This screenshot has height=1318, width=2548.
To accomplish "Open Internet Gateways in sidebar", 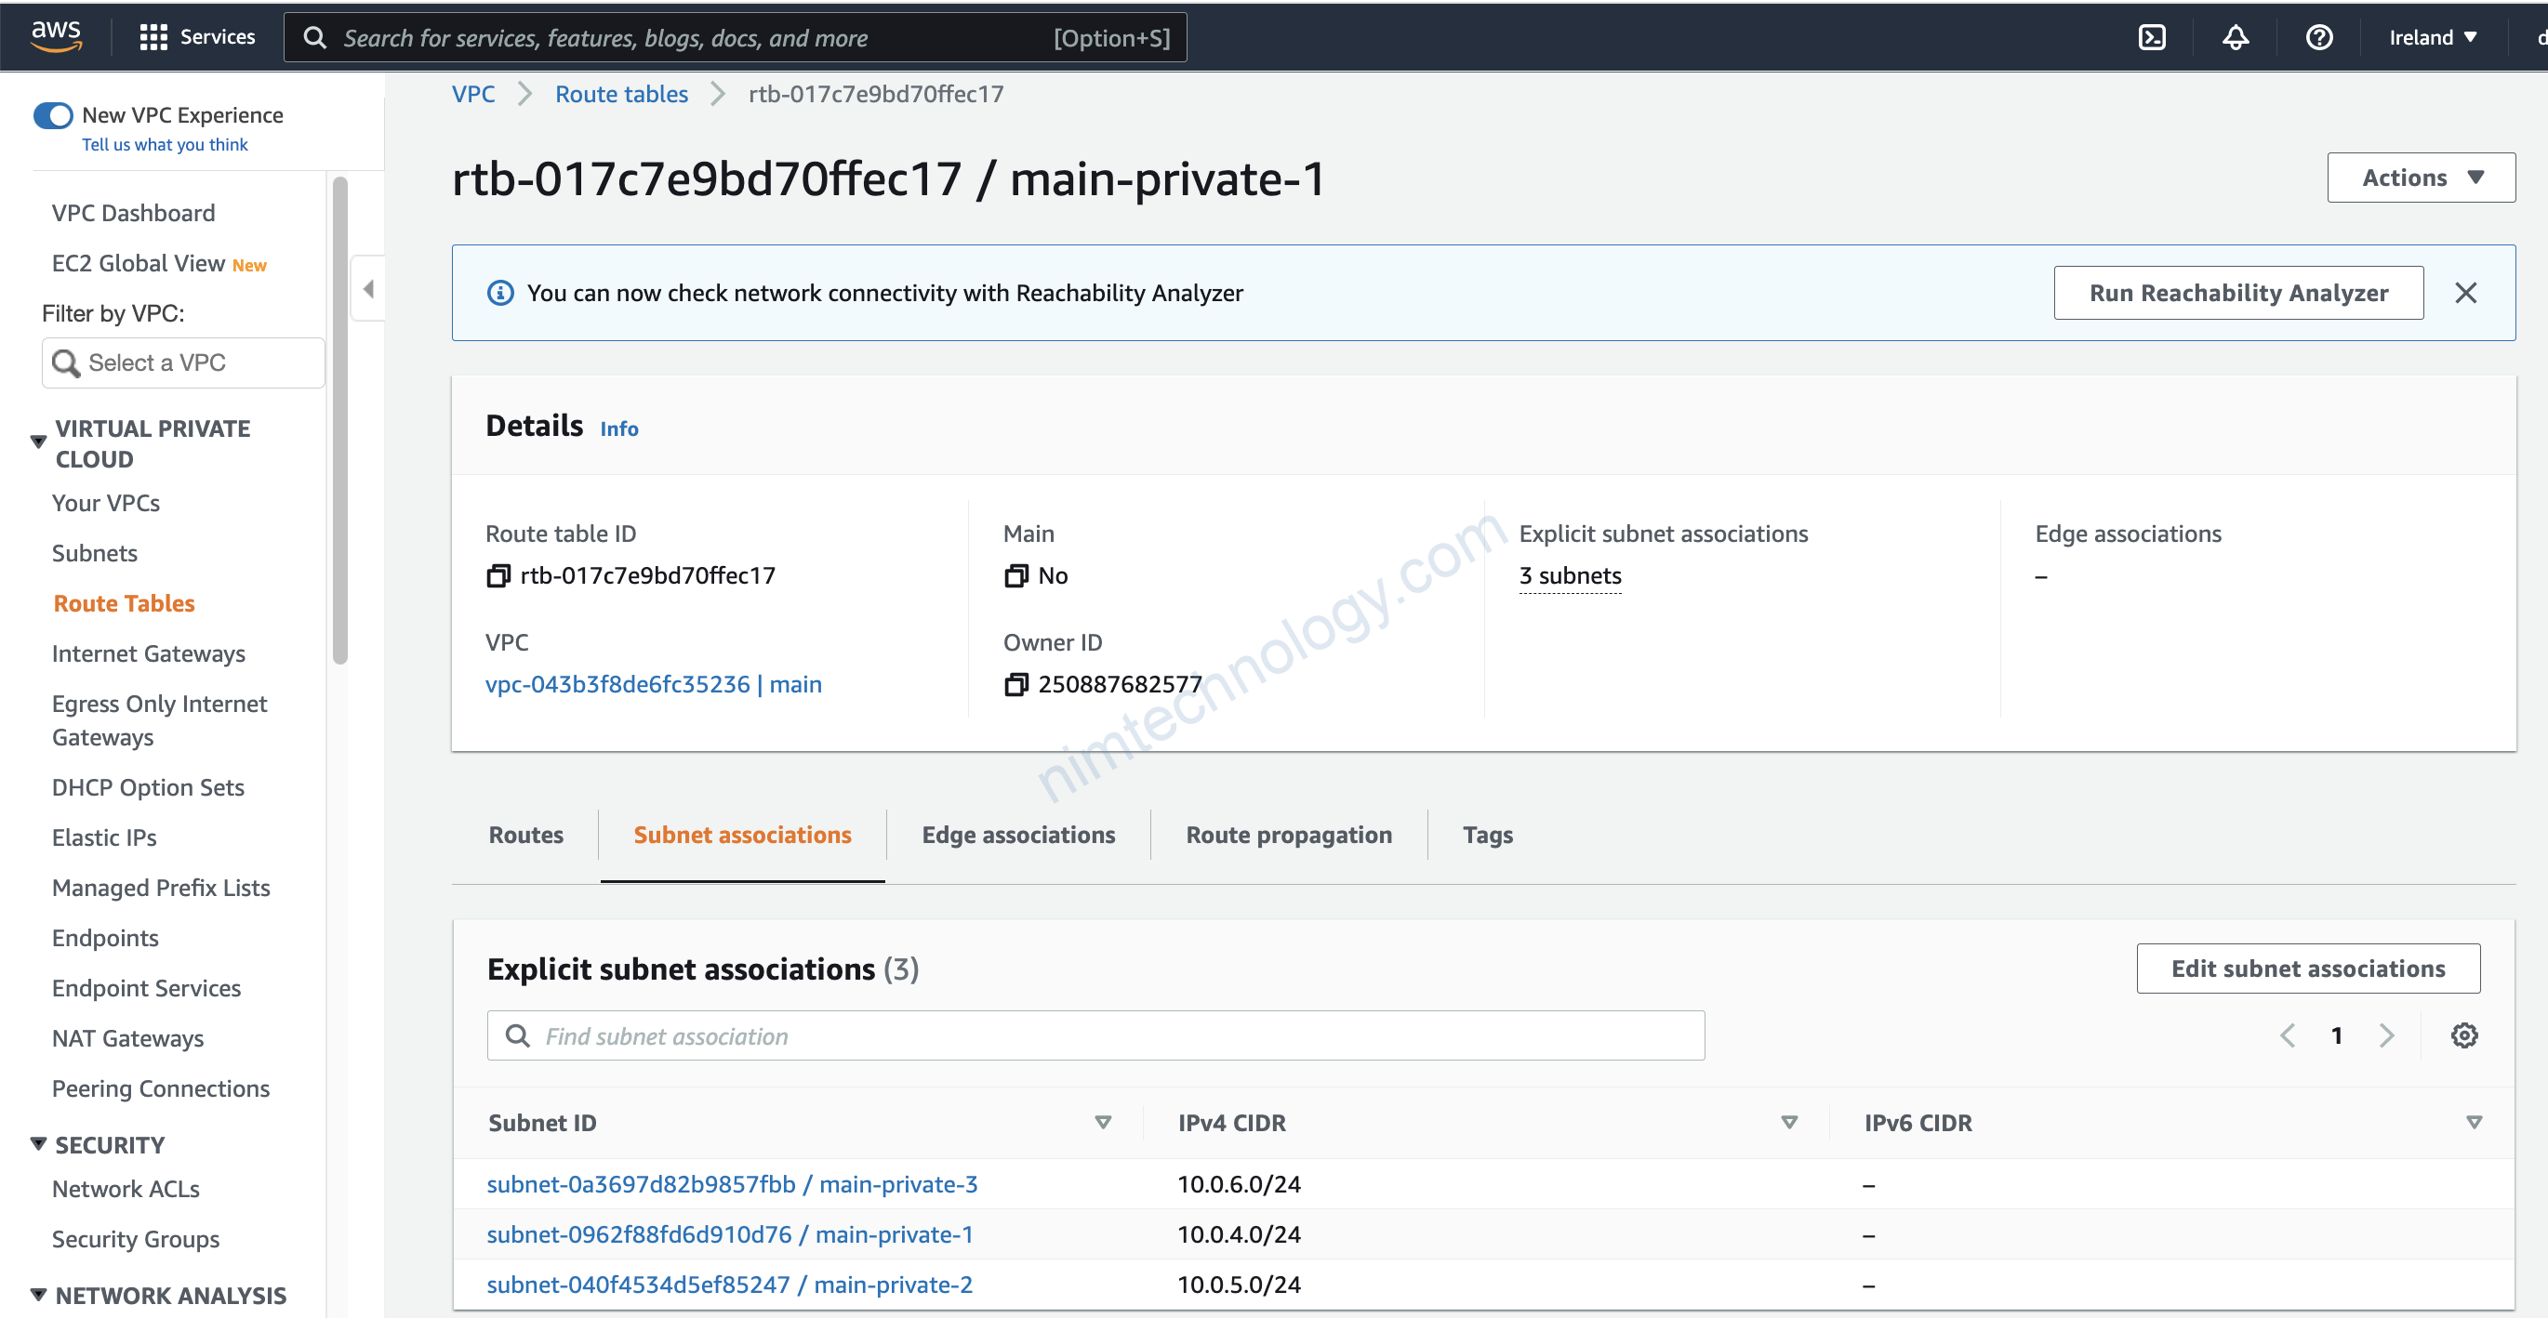I will [x=149, y=653].
